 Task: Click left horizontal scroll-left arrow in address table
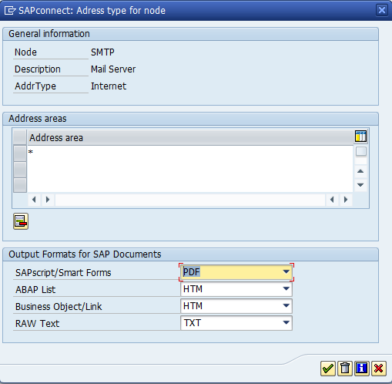point(34,200)
